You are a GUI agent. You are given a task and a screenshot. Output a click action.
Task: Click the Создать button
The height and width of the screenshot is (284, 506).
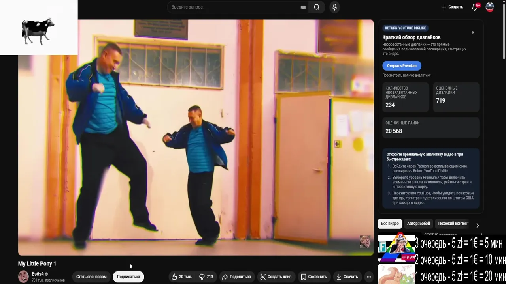[452, 7]
